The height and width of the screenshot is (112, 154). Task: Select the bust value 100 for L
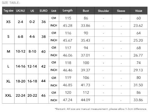[x=86, y=63]
